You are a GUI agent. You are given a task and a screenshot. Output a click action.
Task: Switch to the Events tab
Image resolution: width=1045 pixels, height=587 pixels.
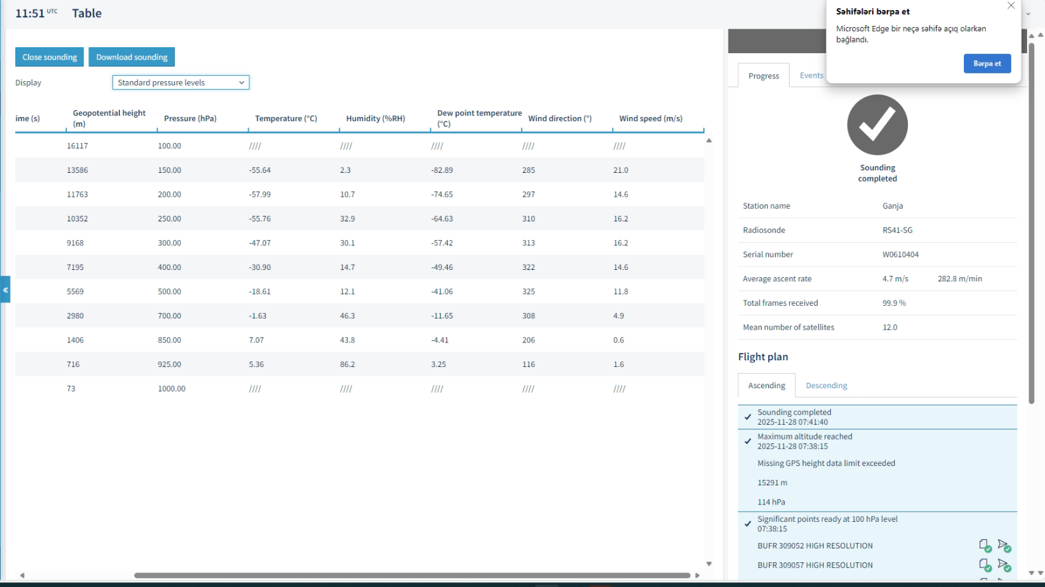(x=812, y=76)
